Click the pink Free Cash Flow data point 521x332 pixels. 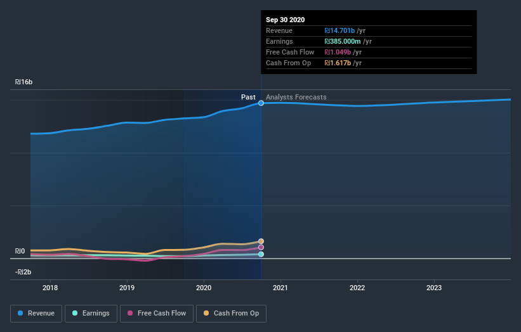[261, 247]
